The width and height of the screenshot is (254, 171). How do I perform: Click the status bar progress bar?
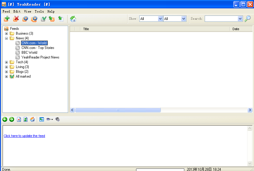[x=160, y=170]
